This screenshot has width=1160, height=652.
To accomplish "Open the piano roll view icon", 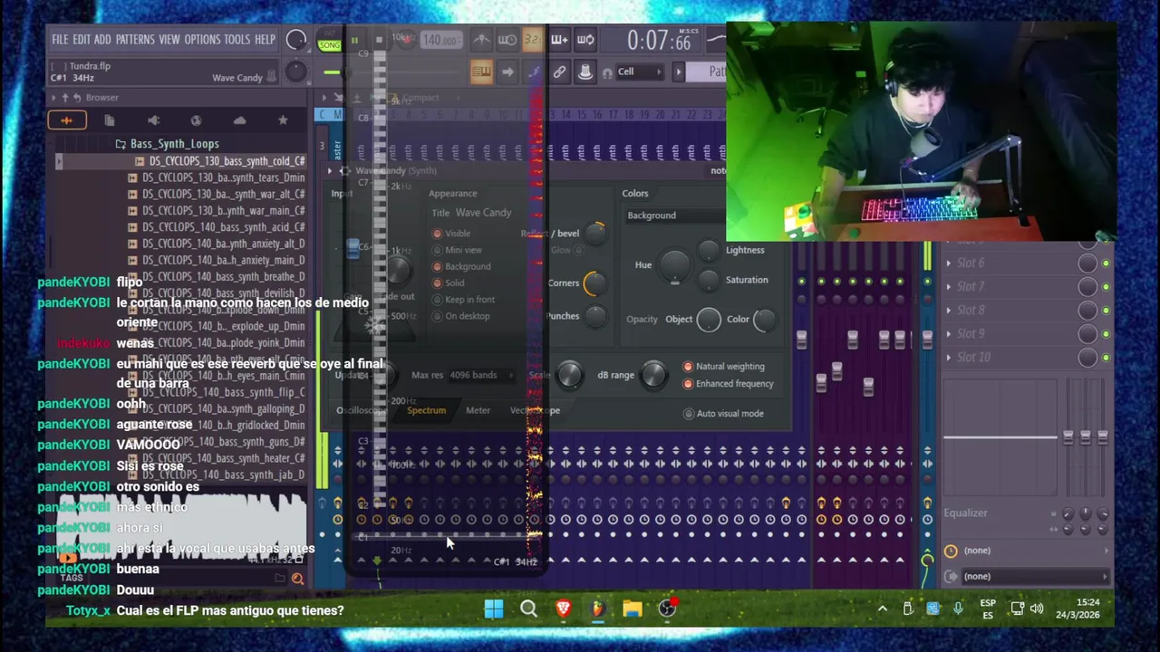I will [x=481, y=72].
